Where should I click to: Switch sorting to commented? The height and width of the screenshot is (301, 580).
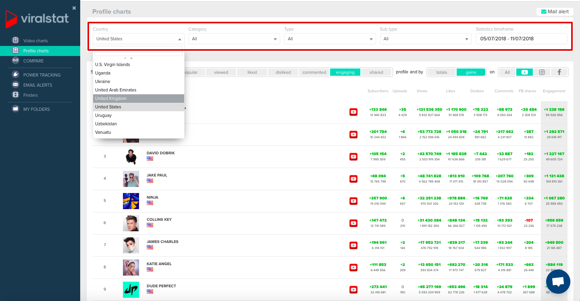tap(314, 72)
